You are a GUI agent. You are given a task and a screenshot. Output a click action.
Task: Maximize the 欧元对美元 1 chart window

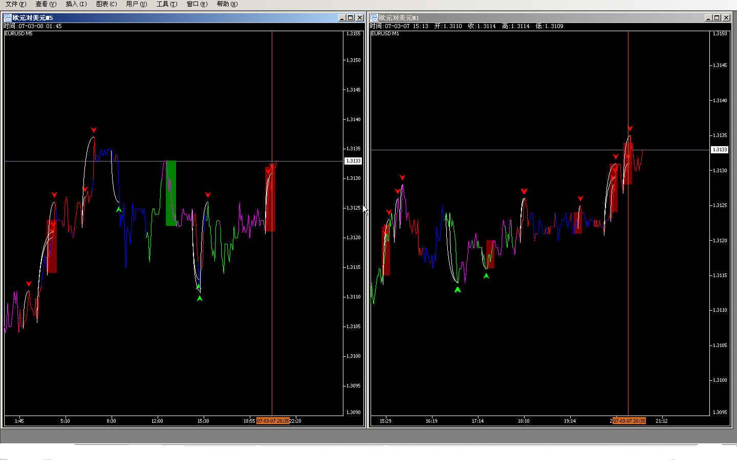click(717, 18)
